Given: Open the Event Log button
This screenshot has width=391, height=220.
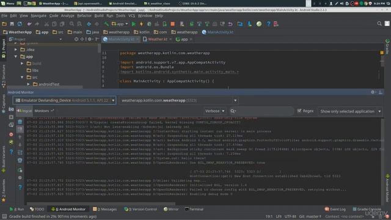Looking at the screenshot, I should pyautogui.click(x=335, y=209).
